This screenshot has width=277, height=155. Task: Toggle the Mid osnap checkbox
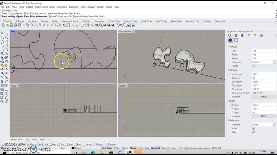28,145
